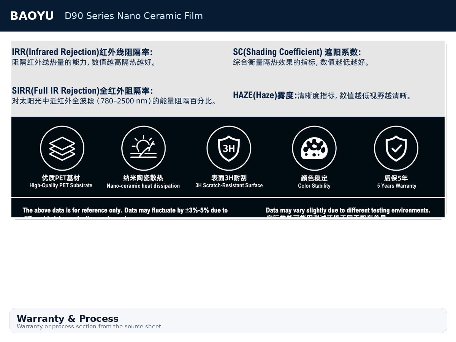Click the SC(Shading Coefficient) heading
456x342 pixels.
(x=297, y=52)
